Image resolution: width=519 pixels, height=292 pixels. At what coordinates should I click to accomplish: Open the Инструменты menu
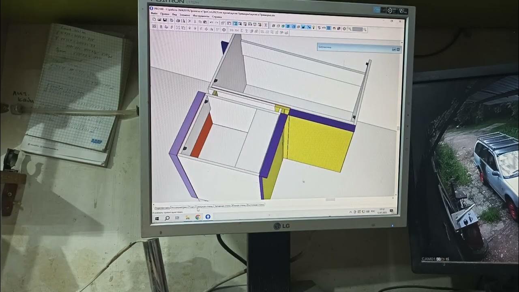click(x=201, y=16)
